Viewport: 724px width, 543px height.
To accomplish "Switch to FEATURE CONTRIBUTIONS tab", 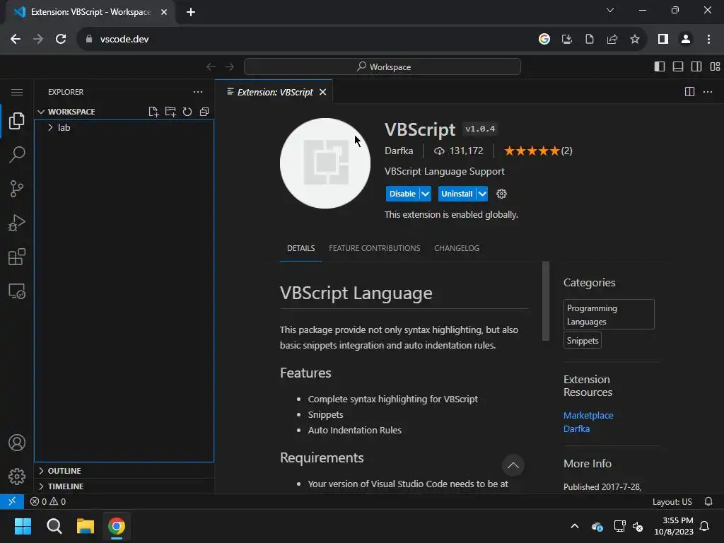I will tap(375, 248).
